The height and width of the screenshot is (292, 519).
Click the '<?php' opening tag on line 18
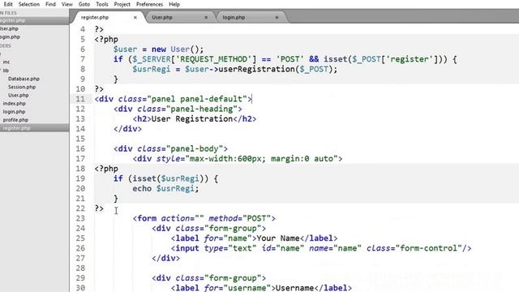click(106, 169)
